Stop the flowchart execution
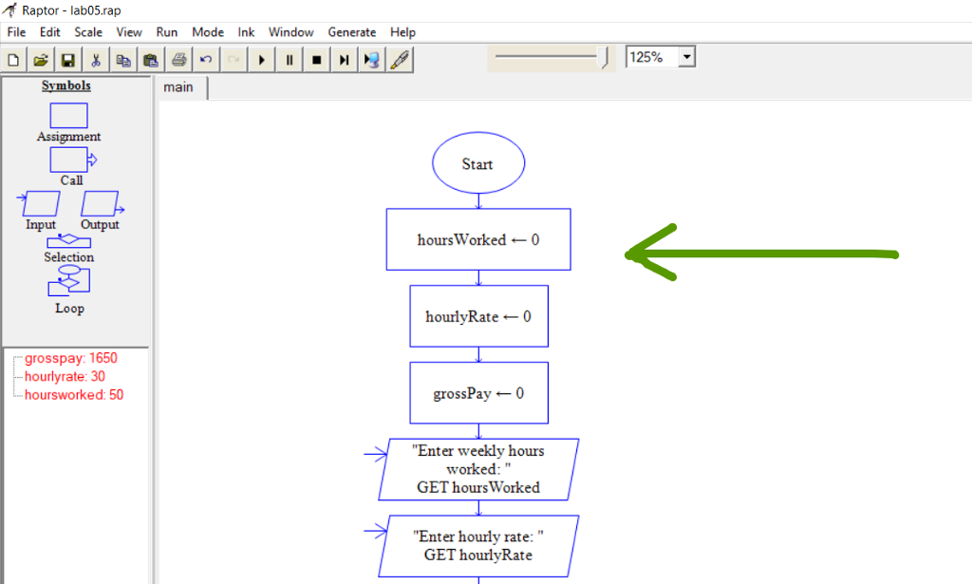The image size is (972, 584). pos(315,59)
